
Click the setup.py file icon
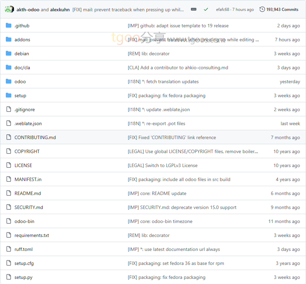point(9,277)
